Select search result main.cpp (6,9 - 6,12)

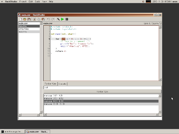[101, 101]
